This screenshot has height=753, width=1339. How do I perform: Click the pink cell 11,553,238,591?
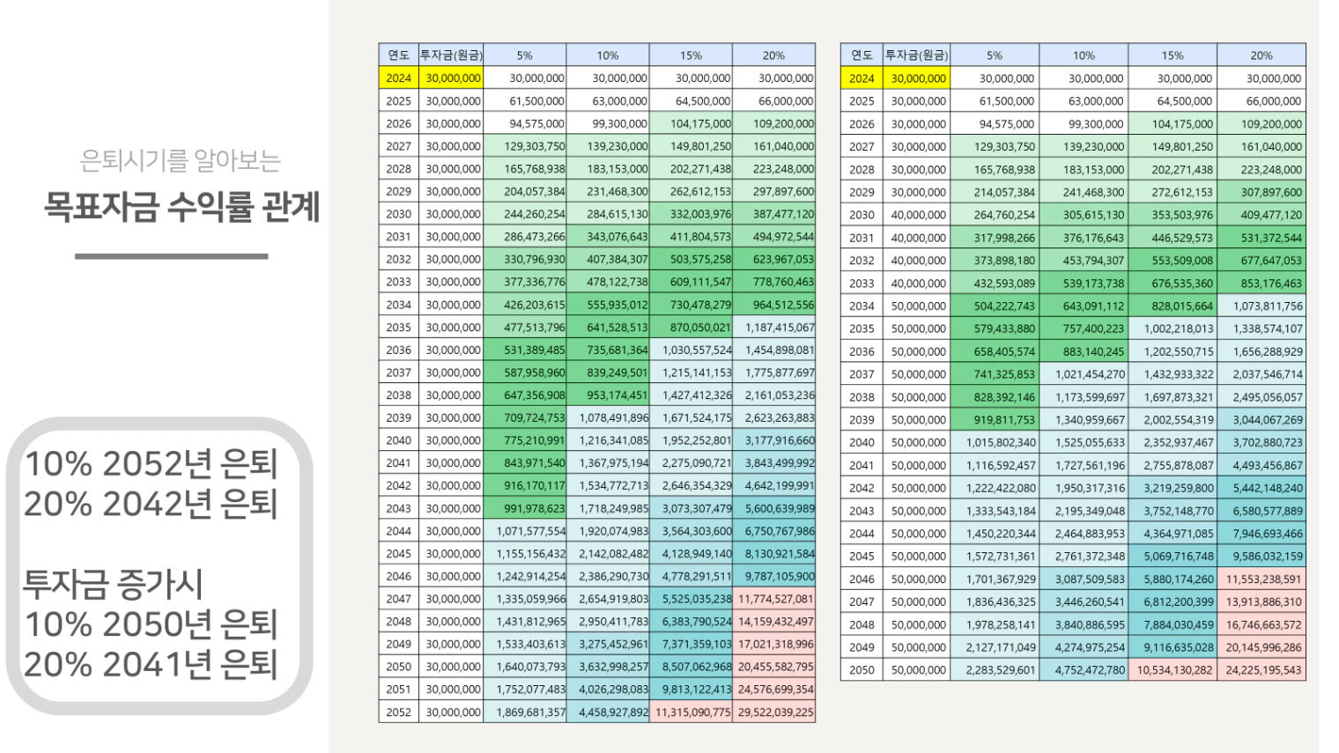click(1261, 580)
